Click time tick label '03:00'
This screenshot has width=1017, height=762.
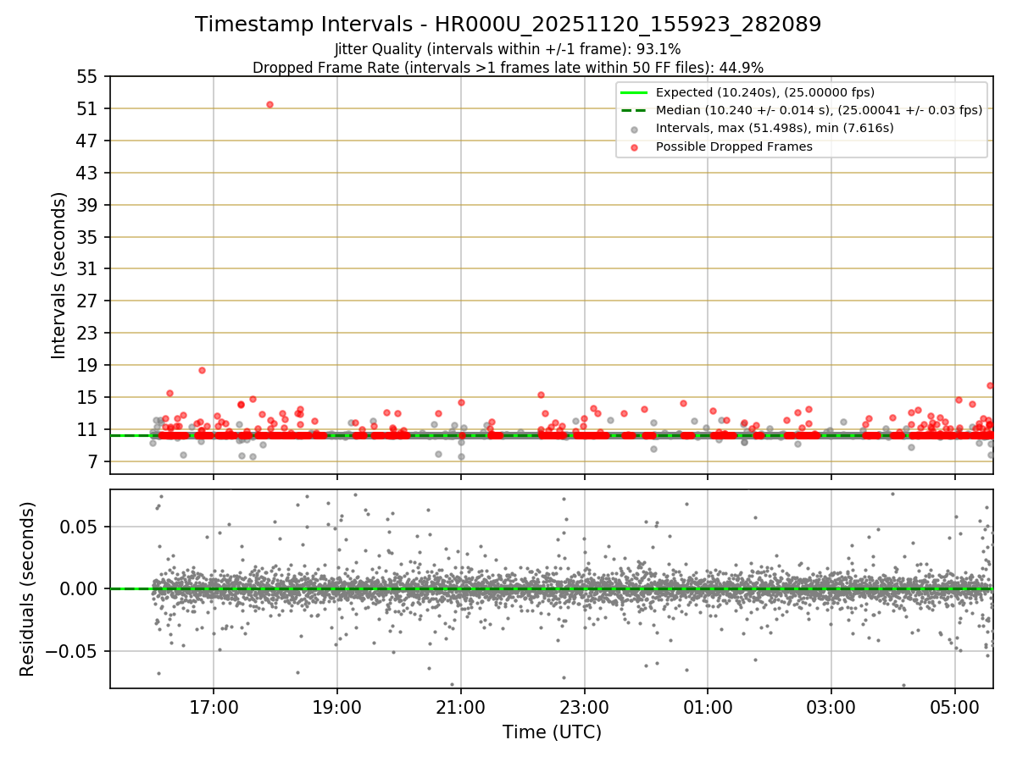pos(831,707)
